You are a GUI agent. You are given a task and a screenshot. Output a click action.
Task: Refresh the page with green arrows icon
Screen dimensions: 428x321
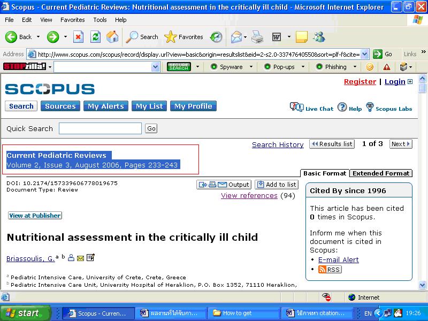point(96,37)
